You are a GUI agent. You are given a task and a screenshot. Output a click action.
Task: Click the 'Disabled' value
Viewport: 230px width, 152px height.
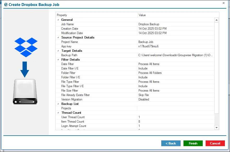144,99
